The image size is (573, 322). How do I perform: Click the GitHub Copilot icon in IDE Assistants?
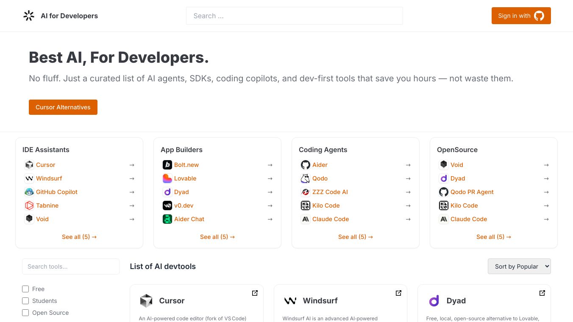coord(29,192)
